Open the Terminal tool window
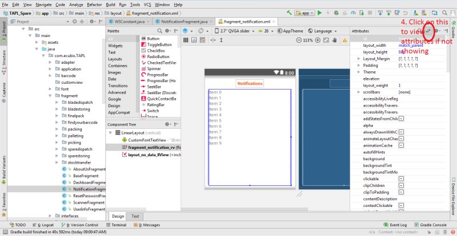457x236 pixels. [x=117, y=225]
